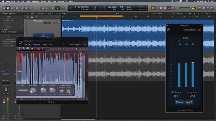216x121 pixels.
Task: Open the Mixer from the control bar
Action: point(26,8)
